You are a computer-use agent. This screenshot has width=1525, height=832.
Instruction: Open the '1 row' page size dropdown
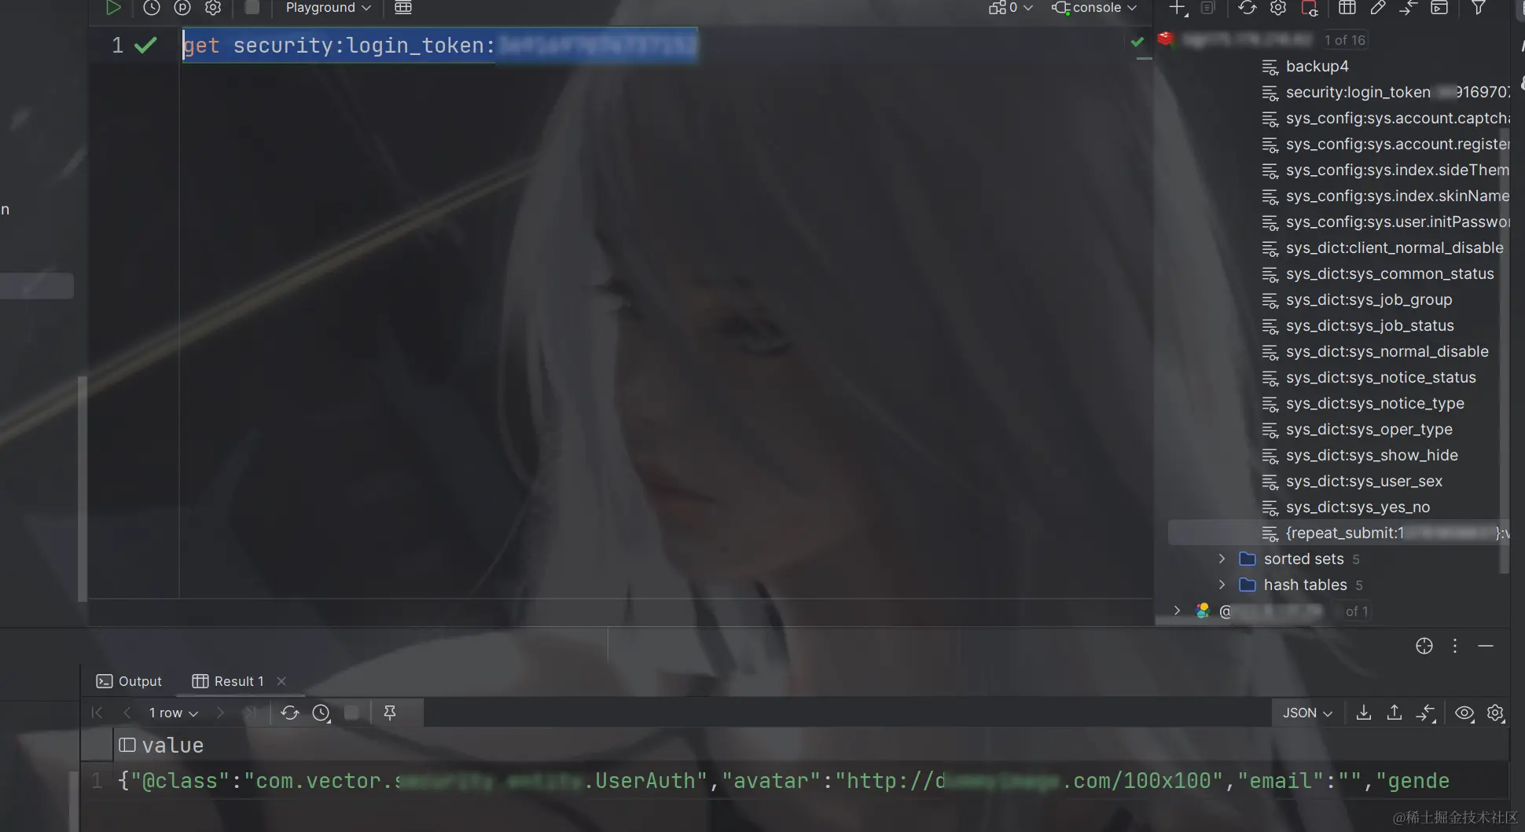click(x=173, y=713)
